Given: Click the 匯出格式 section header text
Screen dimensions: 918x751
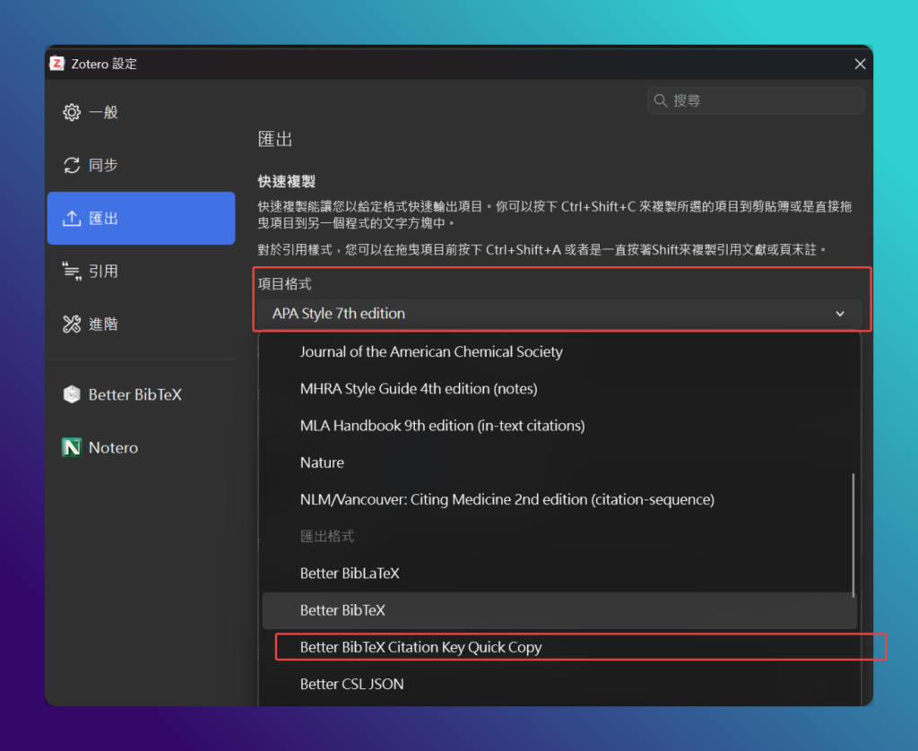Looking at the screenshot, I should click(327, 536).
